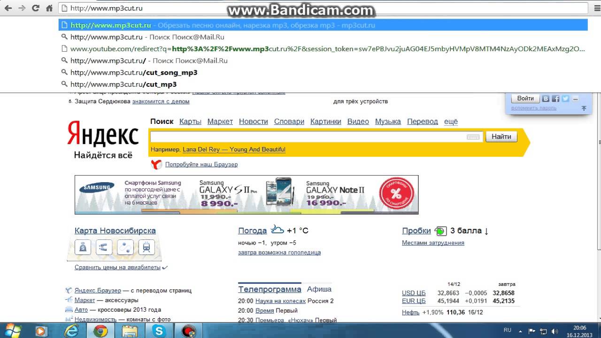Open the 'Авто' link in services list

81,310
